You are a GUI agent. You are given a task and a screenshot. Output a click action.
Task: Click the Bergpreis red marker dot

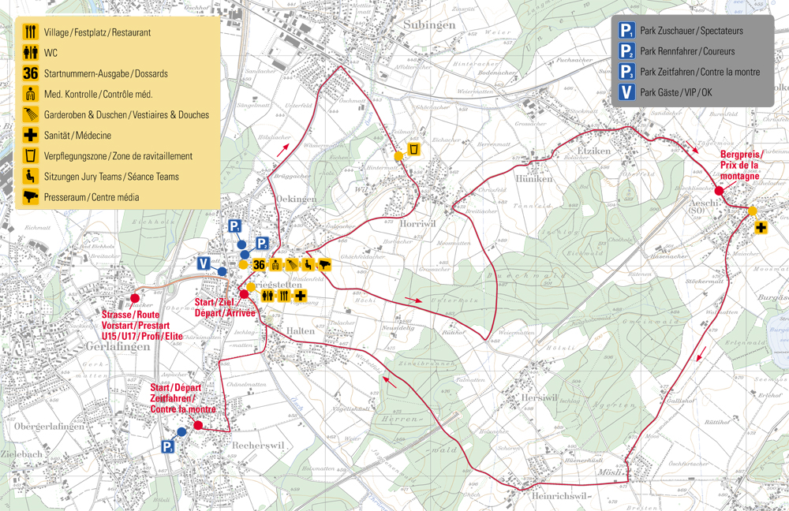pyautogui.click(x=719, y=191)
